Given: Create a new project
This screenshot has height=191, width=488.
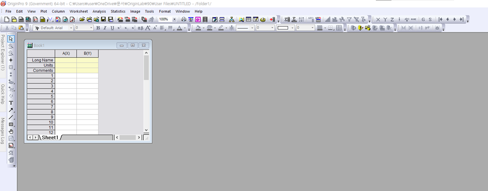Looking at the screenshot, I should (7, 19).
